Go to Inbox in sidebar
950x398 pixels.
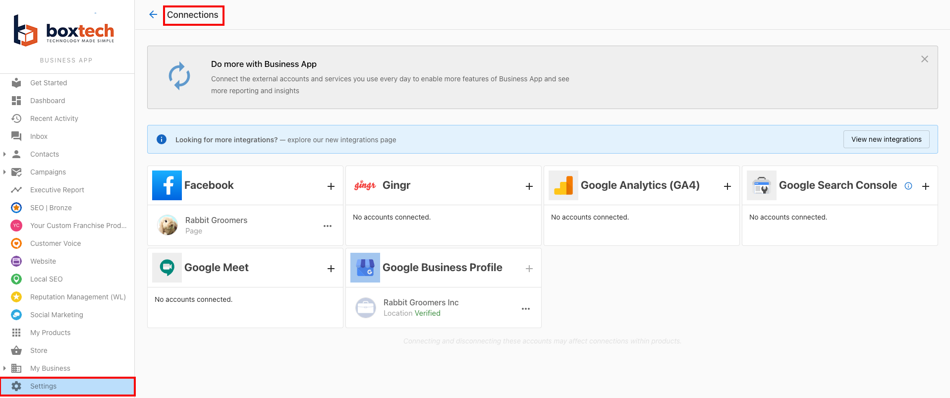point(39,136)
